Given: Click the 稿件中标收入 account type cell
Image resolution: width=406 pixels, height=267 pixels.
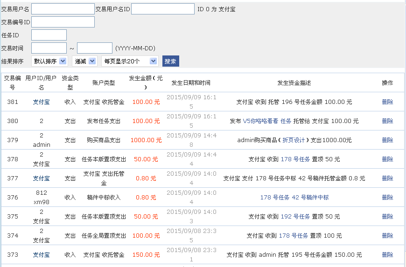Looking at the screenshot, I should pos(104,198).
